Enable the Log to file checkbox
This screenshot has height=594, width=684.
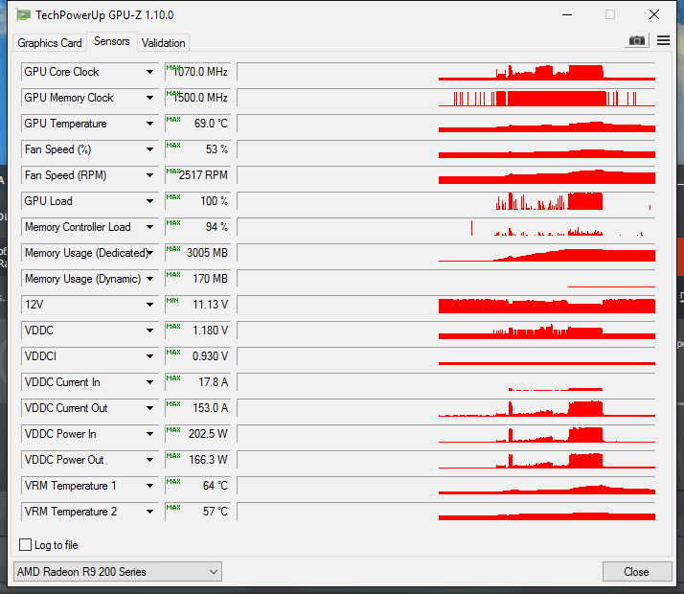(25, 545)
